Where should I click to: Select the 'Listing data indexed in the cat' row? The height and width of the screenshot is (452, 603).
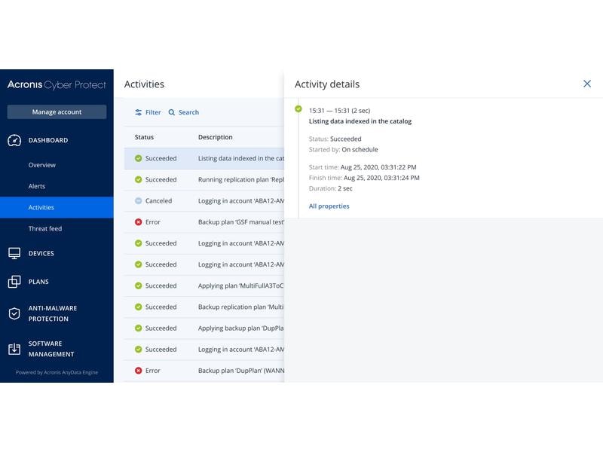(204, 158)
